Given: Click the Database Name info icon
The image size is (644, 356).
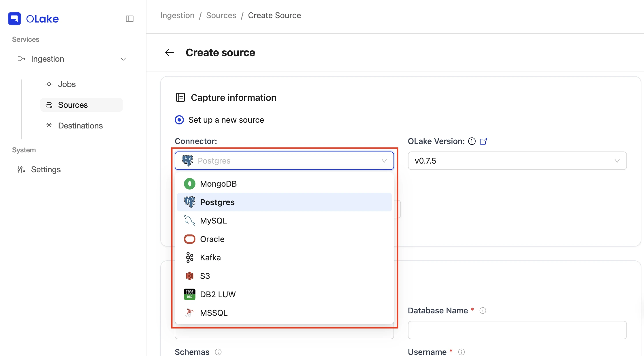Looking at the screenshot, I should click(483, 310).
